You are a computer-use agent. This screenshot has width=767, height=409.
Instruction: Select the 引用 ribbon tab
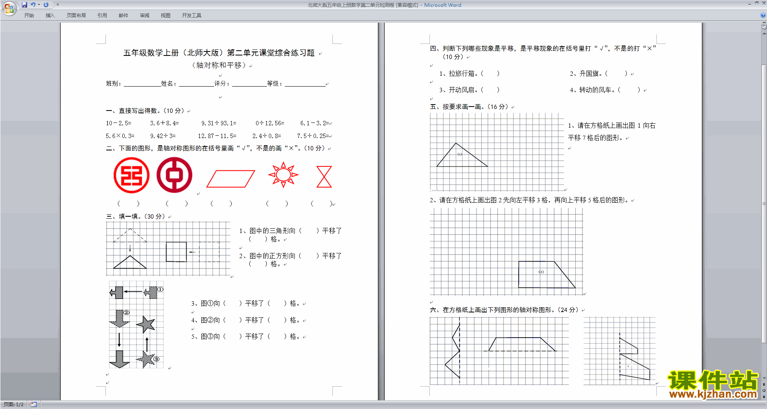[102, 16]
